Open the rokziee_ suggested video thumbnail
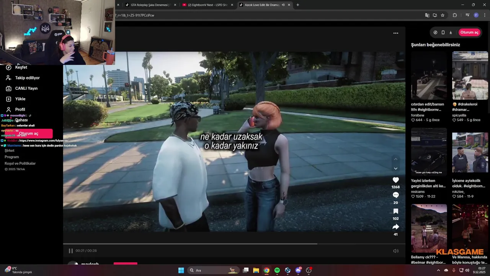The height and width of the screenshot is (276, 490). [x=470, y=152]
